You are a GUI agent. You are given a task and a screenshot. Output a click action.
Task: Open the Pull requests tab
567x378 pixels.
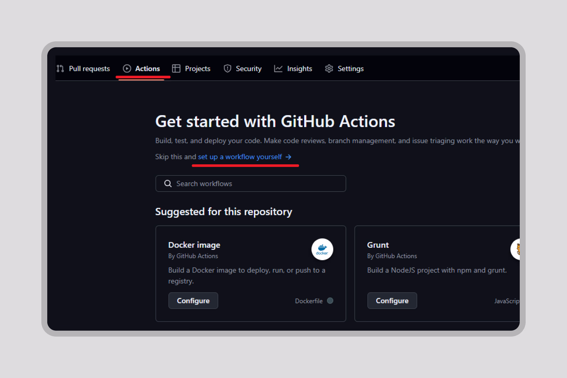pyautogui.click(x=83, y=69)
